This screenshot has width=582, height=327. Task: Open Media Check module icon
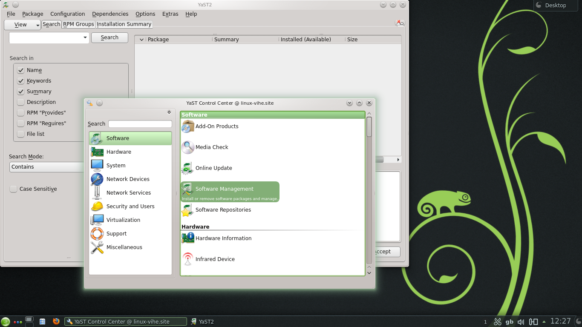(x=187, y=147)
